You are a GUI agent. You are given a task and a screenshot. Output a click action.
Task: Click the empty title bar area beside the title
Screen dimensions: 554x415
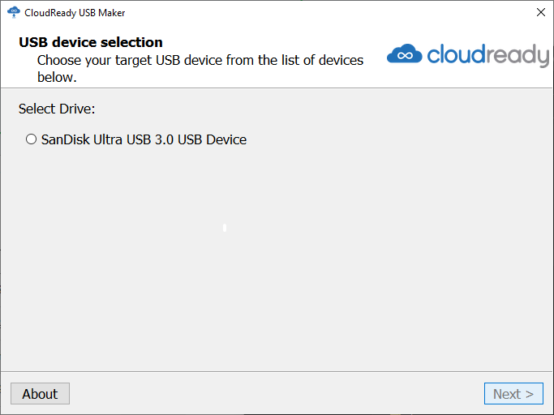click(324, 13)
